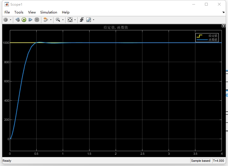
Task: Click the 2.5 x-axis tick label
Action: pos(142,154)
